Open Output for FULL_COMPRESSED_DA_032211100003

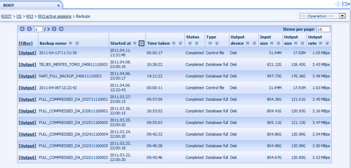tap(27, 157)
